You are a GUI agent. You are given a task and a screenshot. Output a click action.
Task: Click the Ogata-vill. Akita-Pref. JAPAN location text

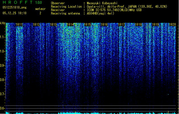pyautogui.click(x=127, y=7)
